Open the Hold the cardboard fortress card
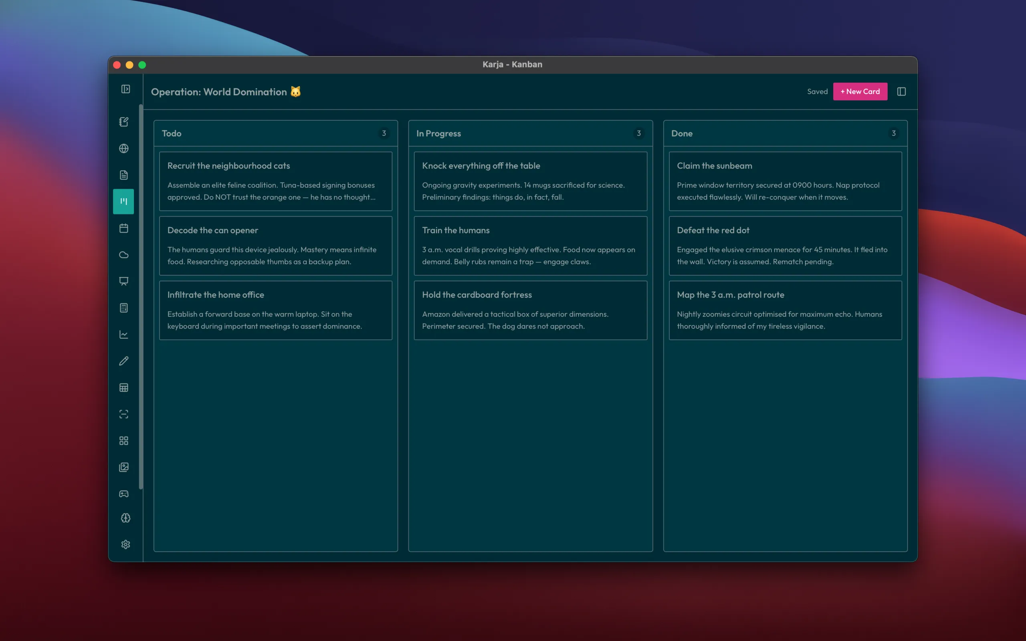The width and height of the screenshot is (1026, 641). point(530,310)
